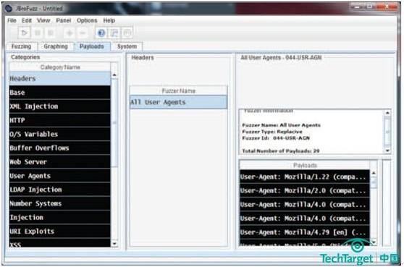The height and width of the screenshot is (267, 404).
Task: Select the URI Exploits category
Action: 60,232
